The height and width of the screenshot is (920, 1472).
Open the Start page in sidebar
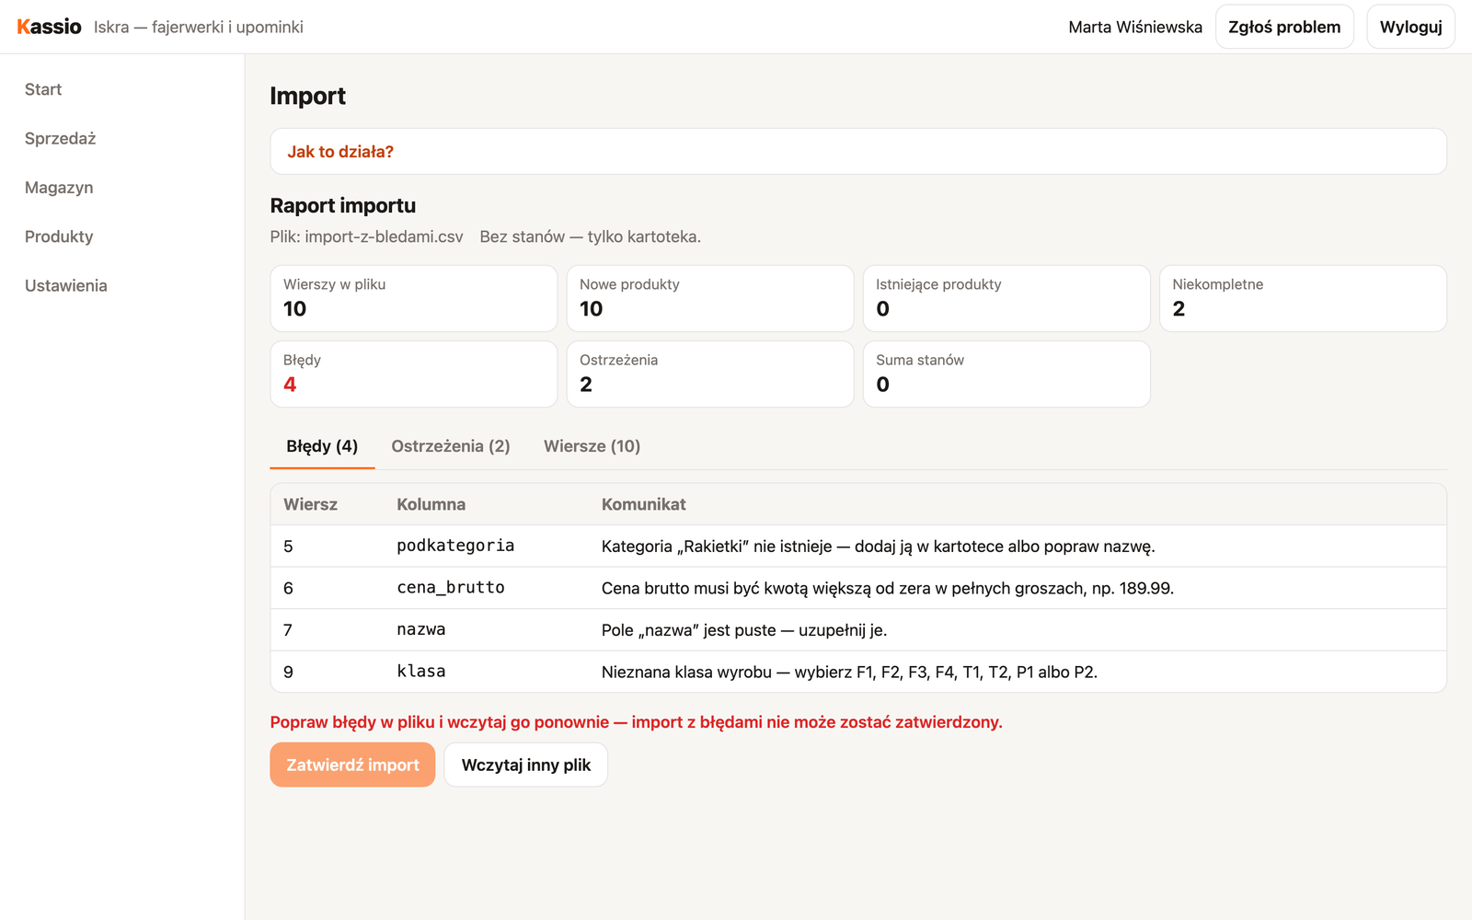(x=43, y=89)
